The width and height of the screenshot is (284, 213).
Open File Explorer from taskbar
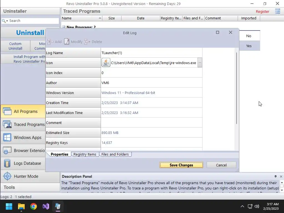pyautogui.click(x=21, y=206)
